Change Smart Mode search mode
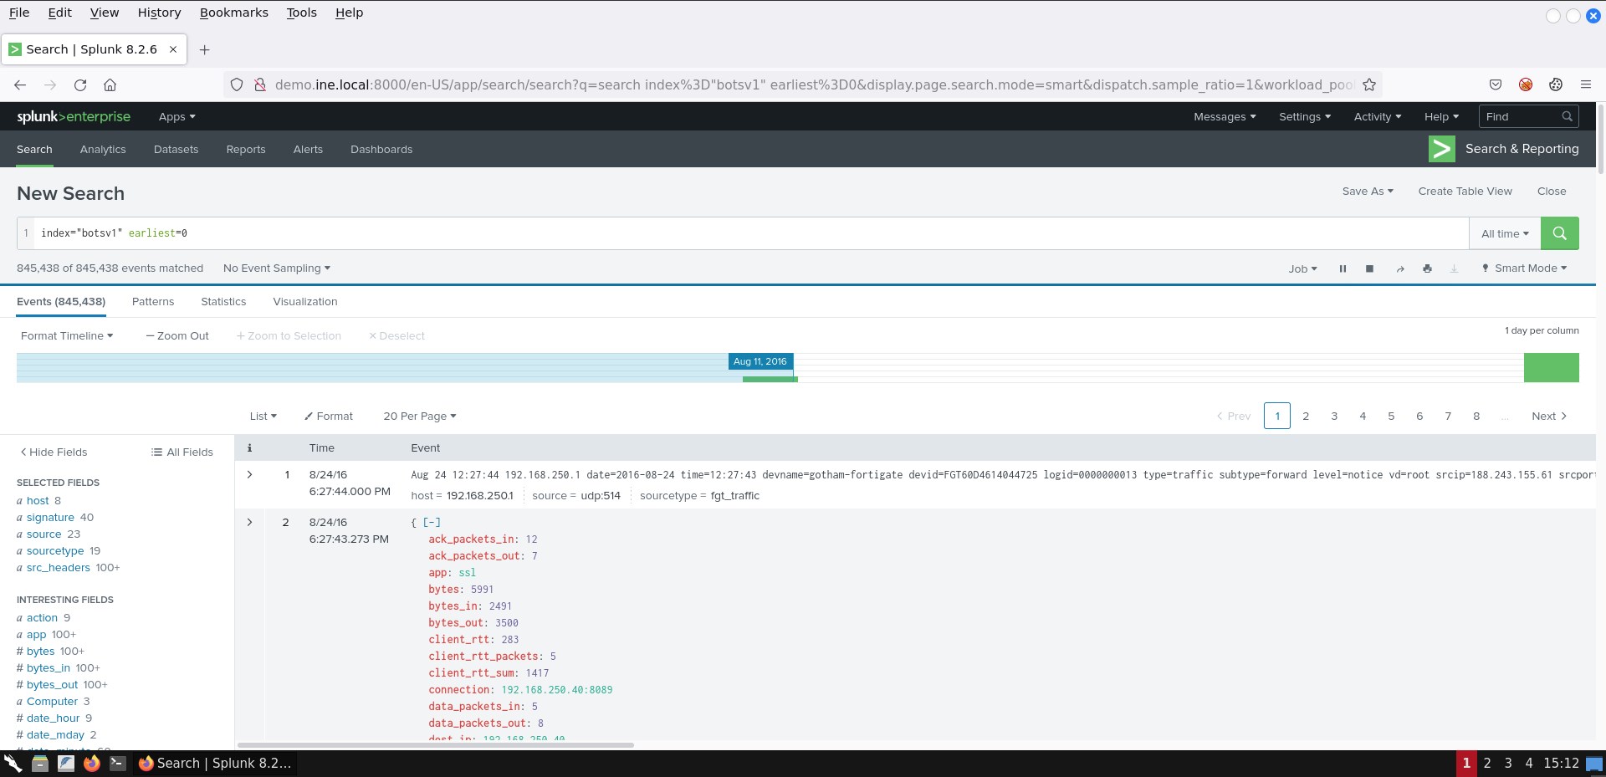Screen dimensions: 1606x777 click(1524, 268)
